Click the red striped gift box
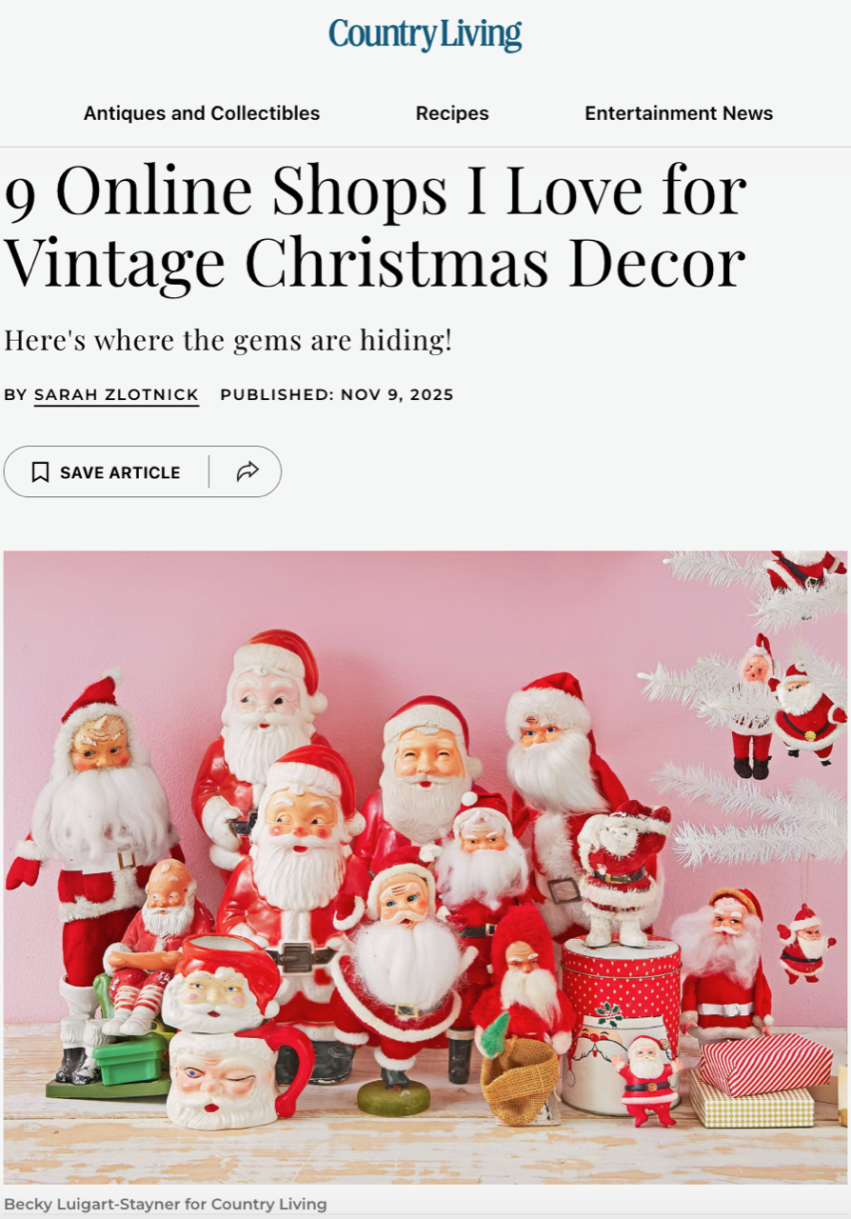851x1219 pixels. [766, 1066]
